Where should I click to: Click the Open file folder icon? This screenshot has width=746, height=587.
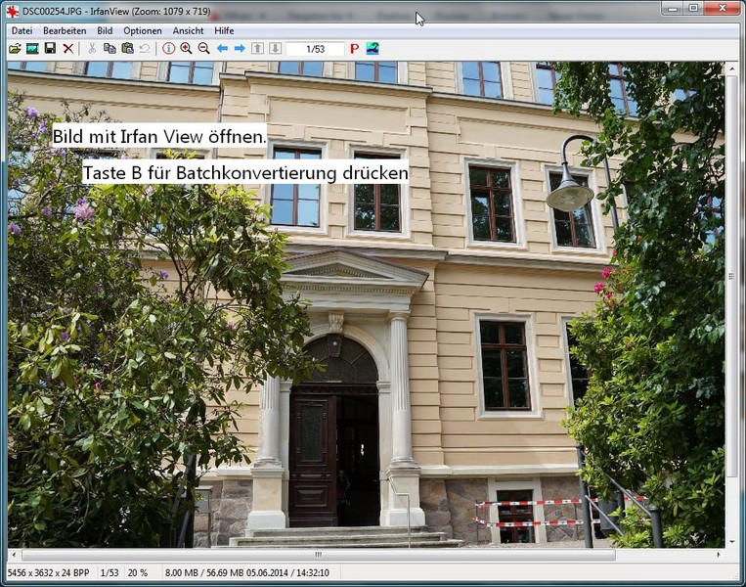coord(15,48)
